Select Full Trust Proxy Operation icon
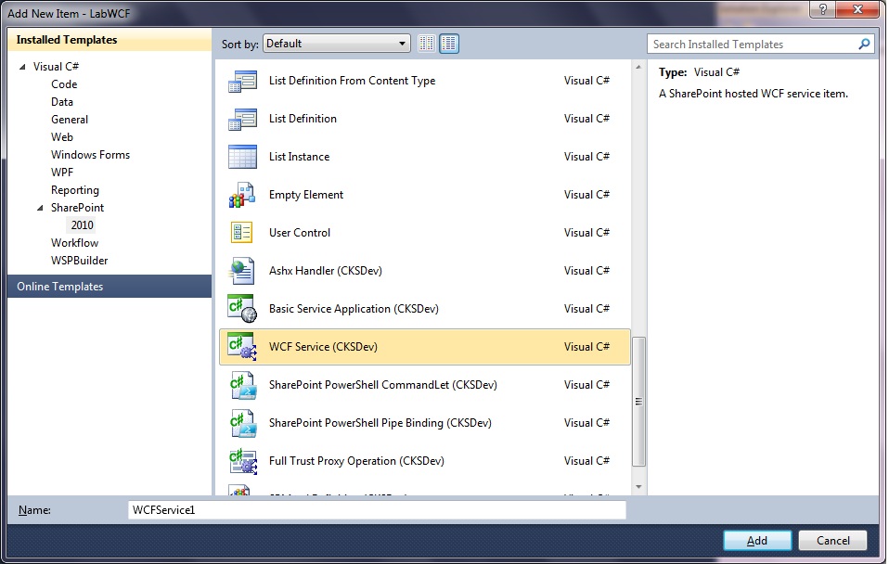This screenshot has height=564, width=889. click(x=242, y=461)
